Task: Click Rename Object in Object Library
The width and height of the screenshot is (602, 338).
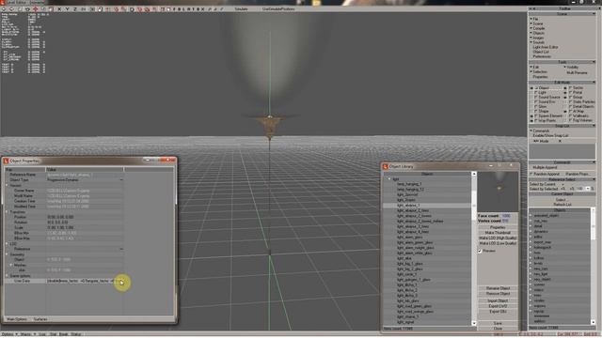Action: pyautogui.click(x=498, y=288)
